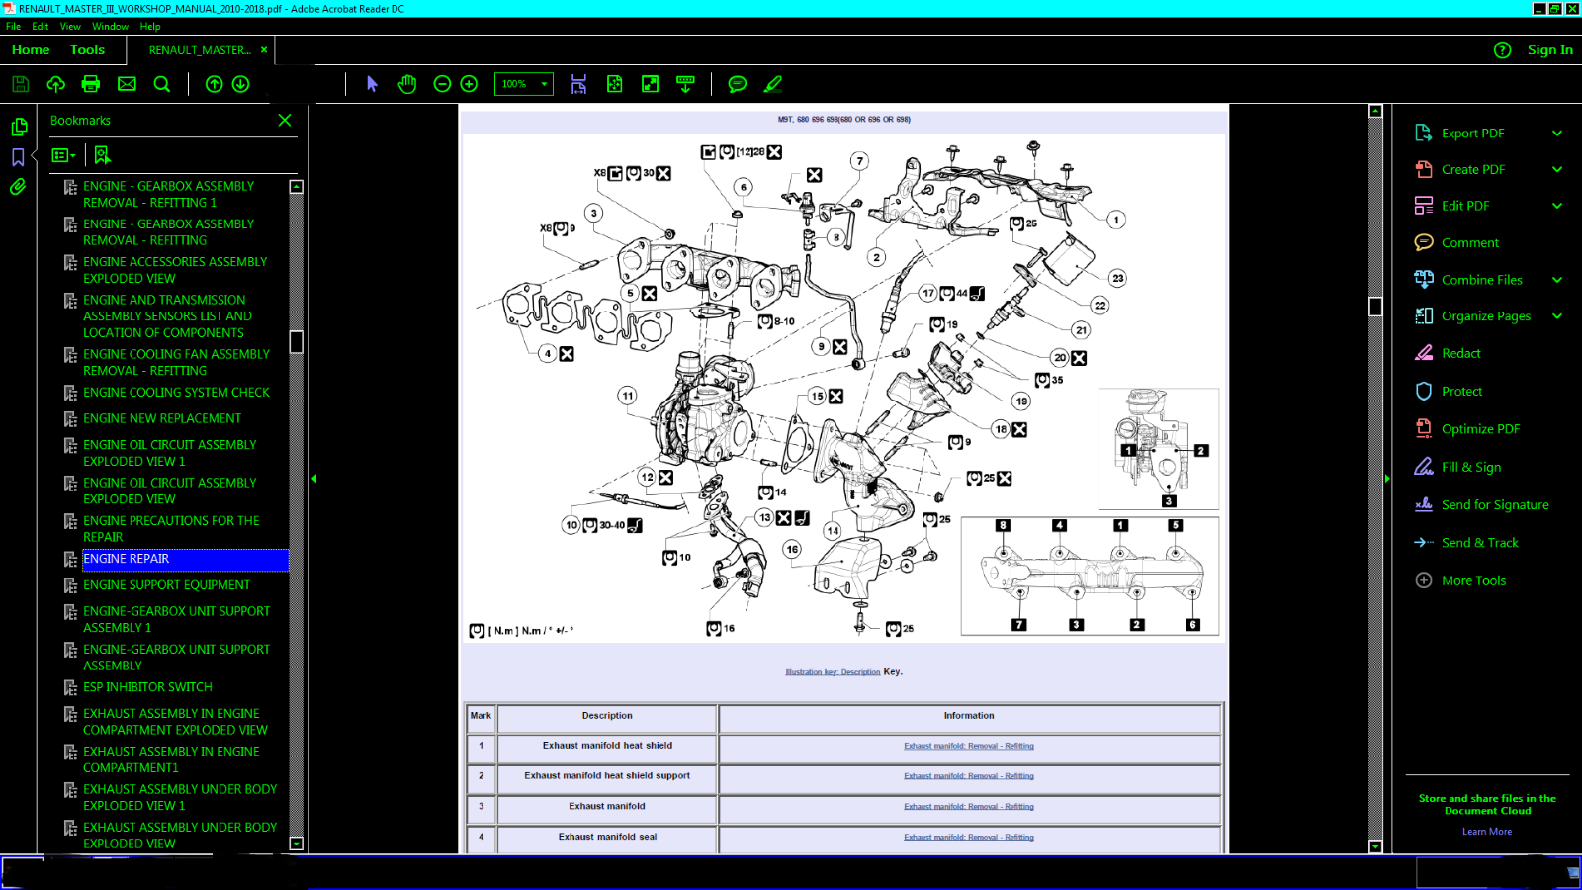Open the View menu
This screenshot has height=890, width=1582.
tap(70, 27)
